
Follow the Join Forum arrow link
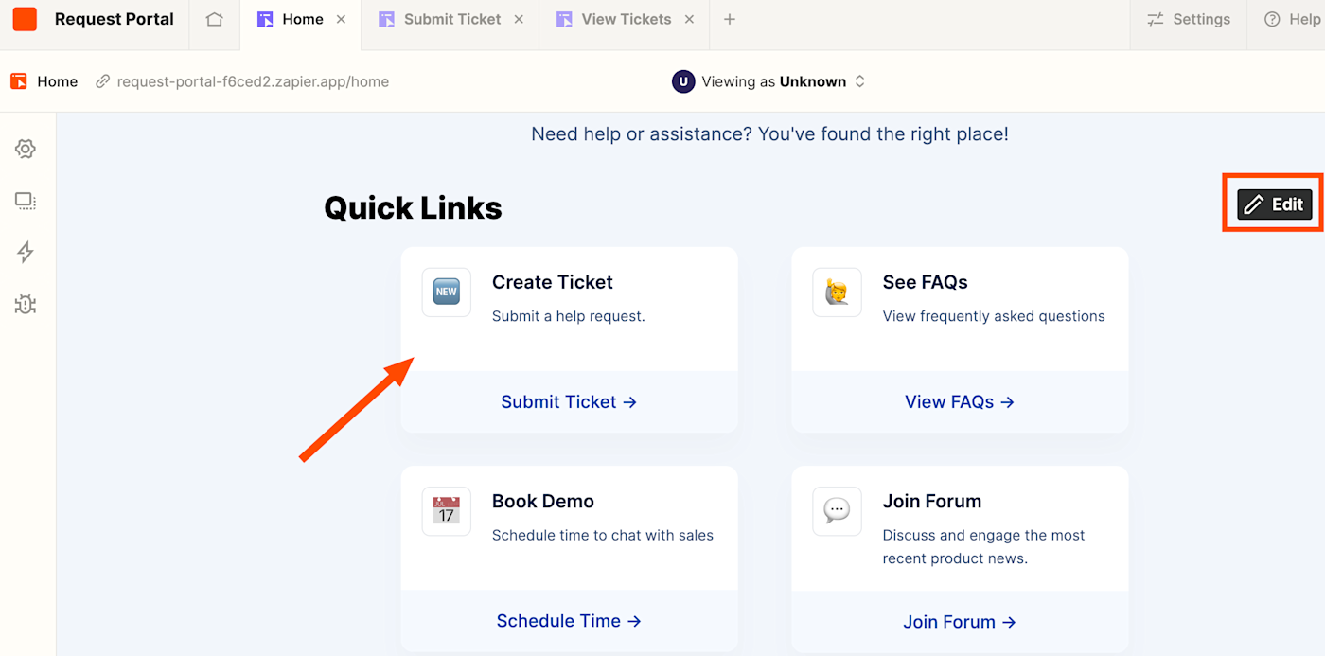pyautogui.click(x=960, y=622)
